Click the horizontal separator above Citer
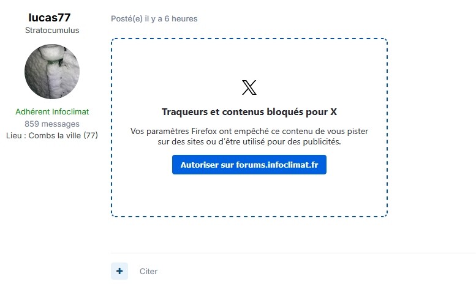The height and width of the screenshot is (287, 476). 293,253
